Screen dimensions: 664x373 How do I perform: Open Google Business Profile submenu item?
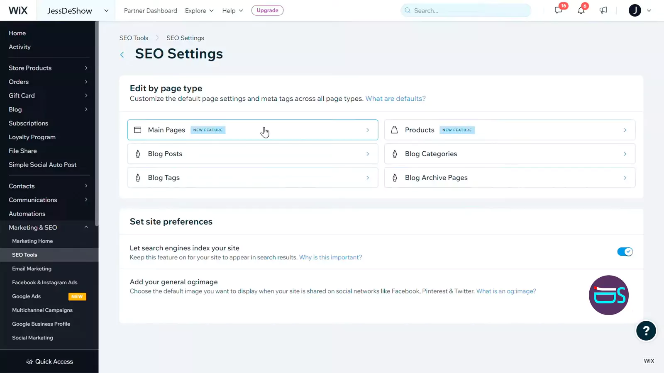(41, 324)
